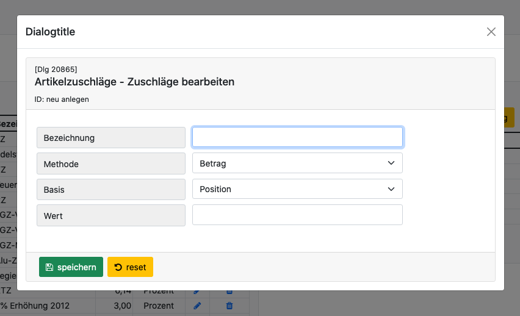Click the circular arrow icon on reset
Image resolution: width=520 pixels, height=316 pixels.
(118, 267)
